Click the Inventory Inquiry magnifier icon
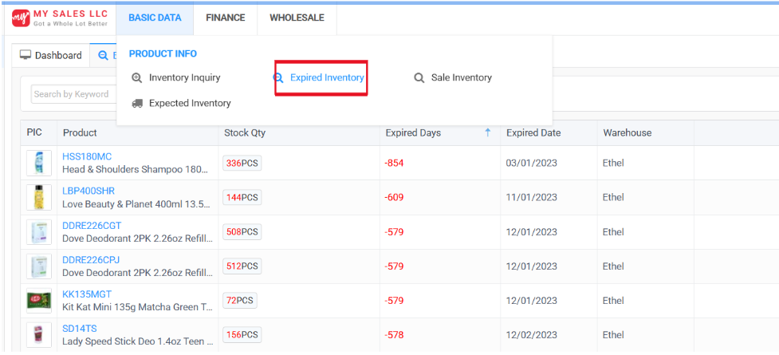 (137, 78)
